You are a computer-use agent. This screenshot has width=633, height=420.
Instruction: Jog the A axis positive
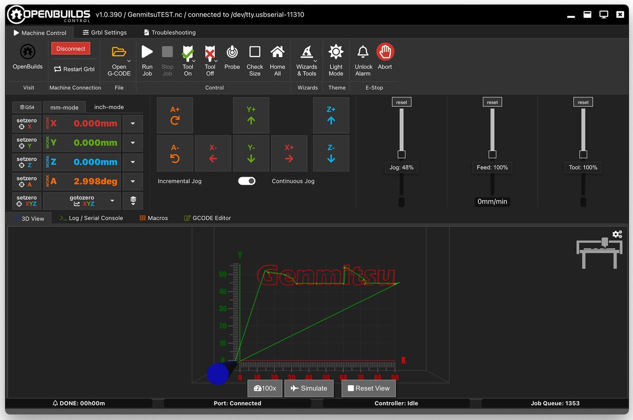coord(175,115)
